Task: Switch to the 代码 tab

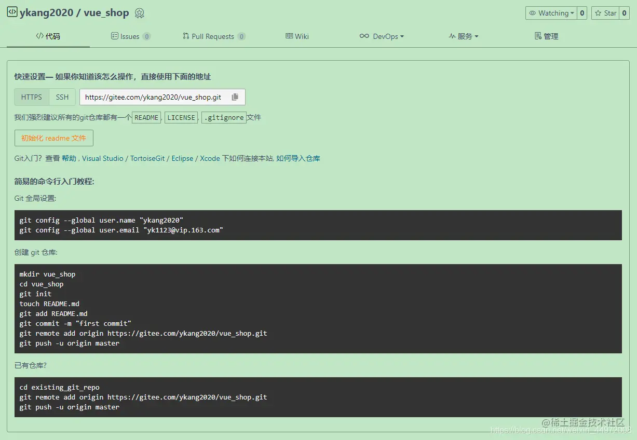Action: coord(48,36)
